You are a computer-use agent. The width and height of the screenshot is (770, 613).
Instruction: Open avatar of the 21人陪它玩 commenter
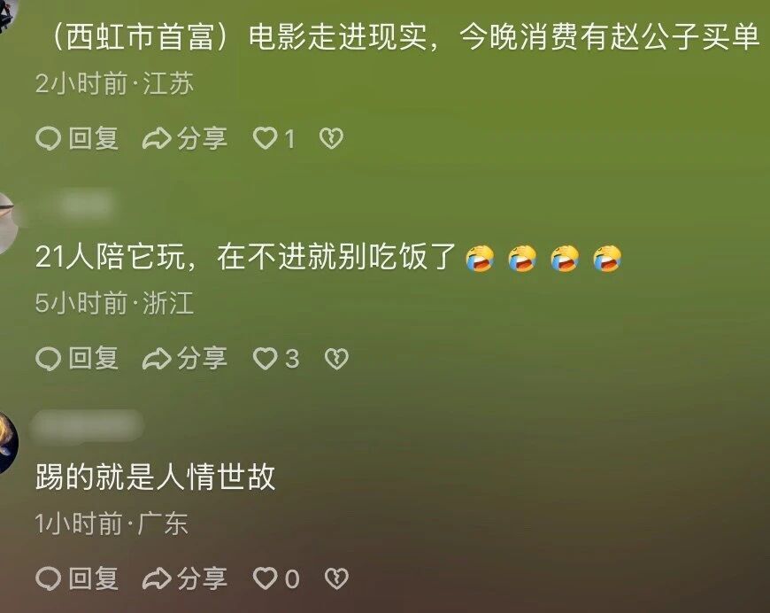tap(7, 223)
